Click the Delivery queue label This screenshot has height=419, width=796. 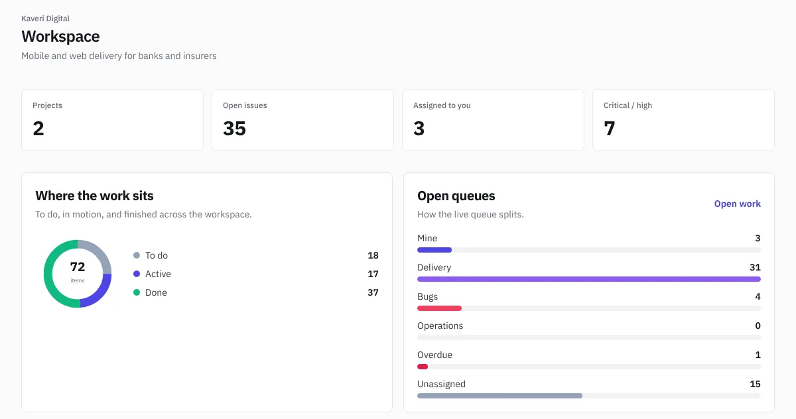434,267
